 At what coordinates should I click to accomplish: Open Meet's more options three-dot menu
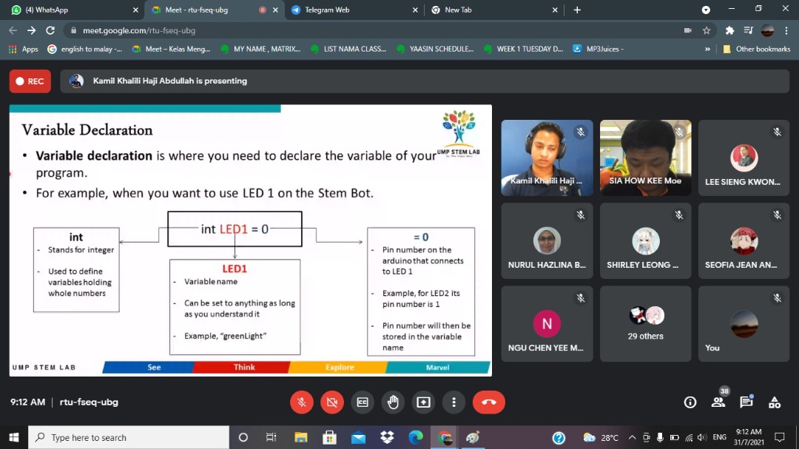pyautogui.click(x=454, y=402)
